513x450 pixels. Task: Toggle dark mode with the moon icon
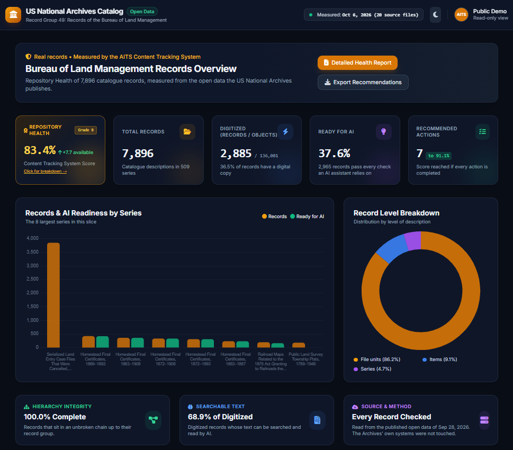[436, 15]
